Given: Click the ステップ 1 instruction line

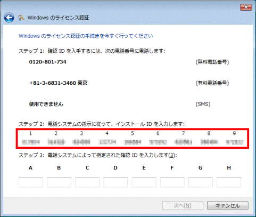Looking at the screenshot, I should [92, 51].
